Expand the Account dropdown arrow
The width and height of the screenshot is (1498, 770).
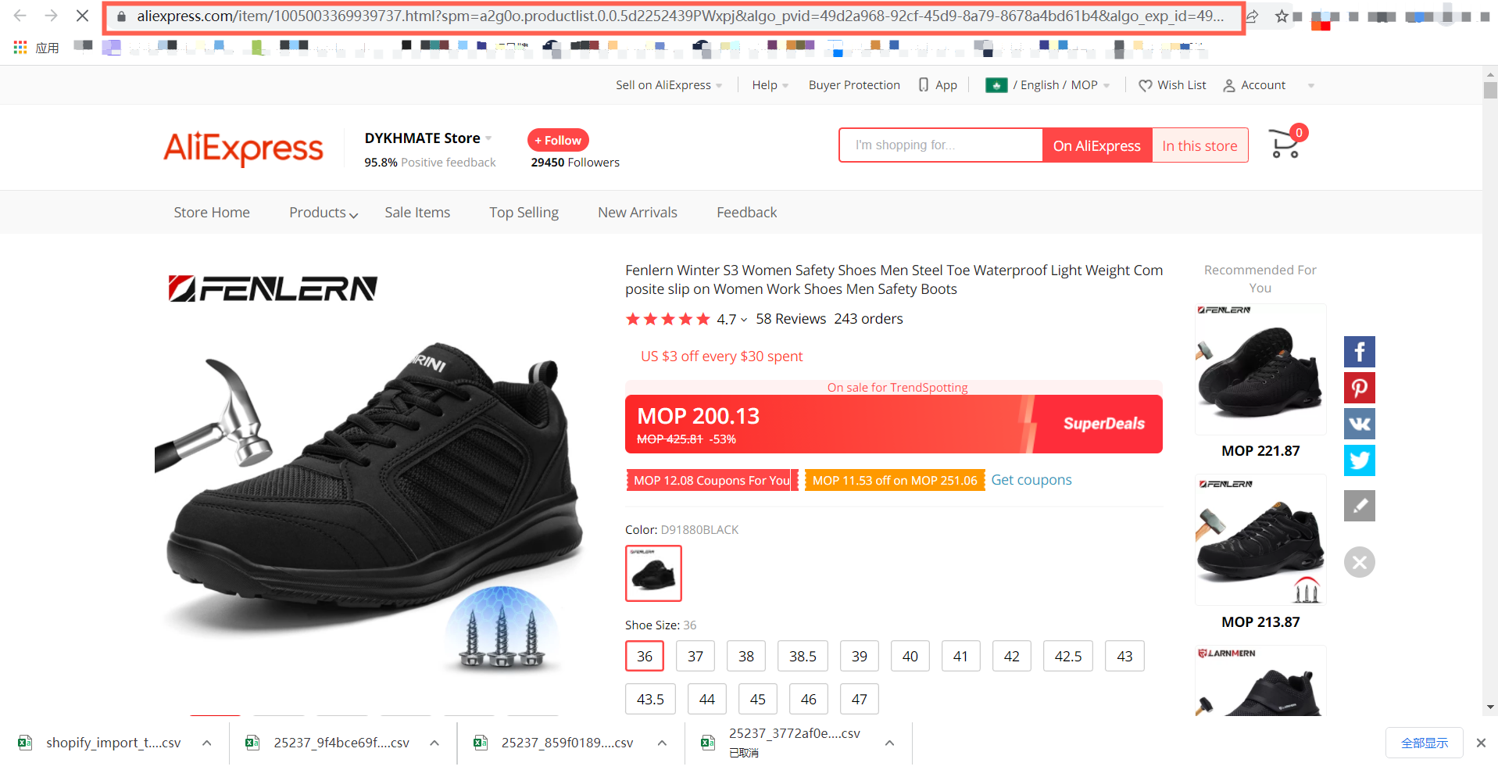coord(1311,85)
